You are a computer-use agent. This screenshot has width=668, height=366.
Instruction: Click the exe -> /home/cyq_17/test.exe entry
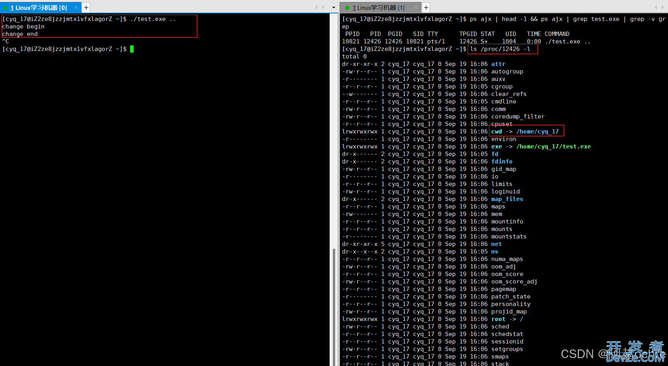click(541, 146)
